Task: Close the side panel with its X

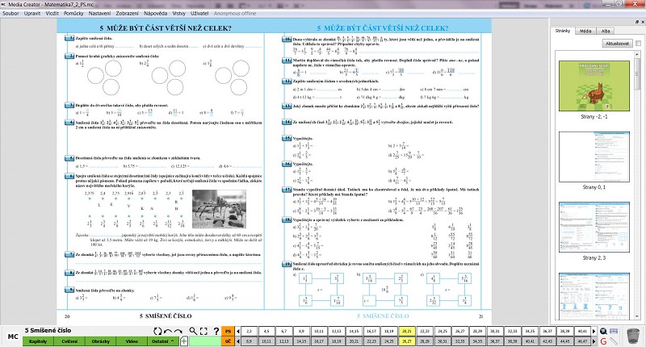Action: (642, 22)
